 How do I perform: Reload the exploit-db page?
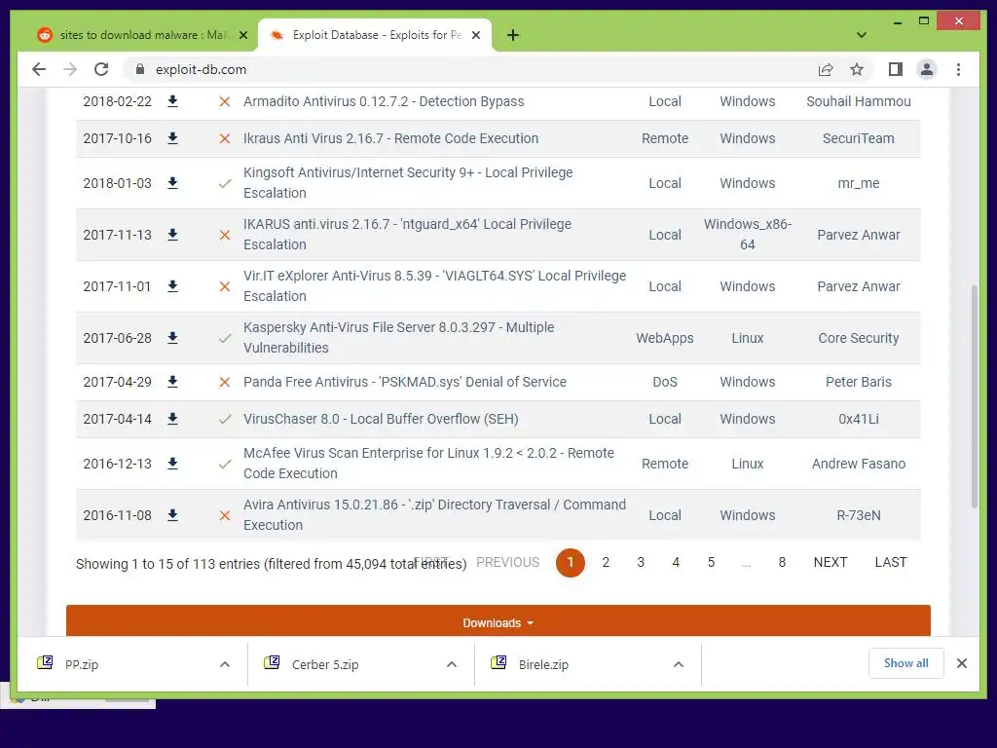pos(101,69)
